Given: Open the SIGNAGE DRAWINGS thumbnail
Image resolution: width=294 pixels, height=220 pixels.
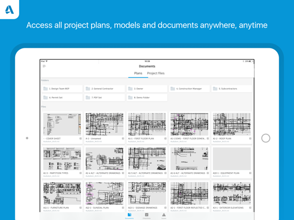Looking at the screenshot, I should (x=147, y=193).
